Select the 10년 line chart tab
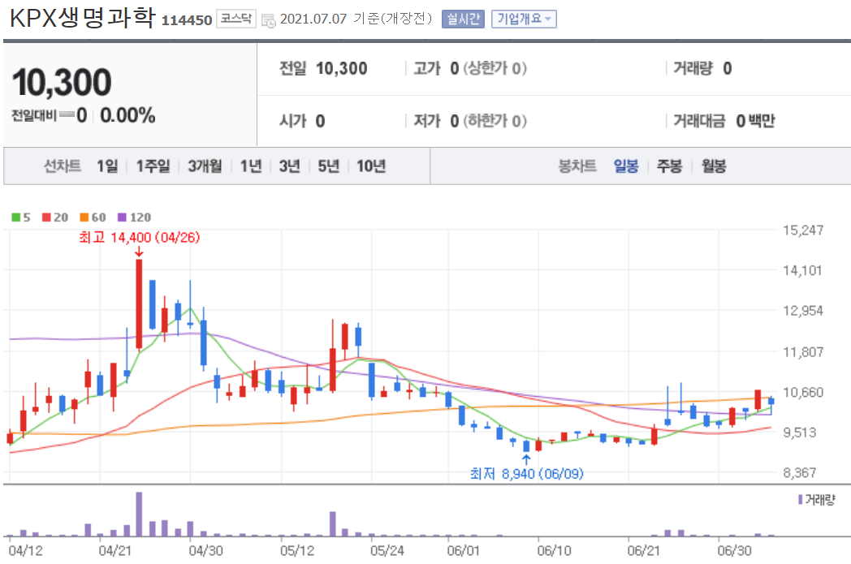 [371, 166]
